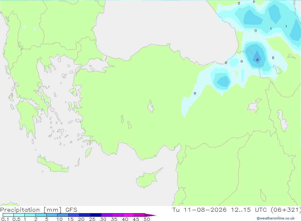Click the 'Precipitation [mm]' title text
Viewport: 301px width, 221px height.
tap(31, 210)
